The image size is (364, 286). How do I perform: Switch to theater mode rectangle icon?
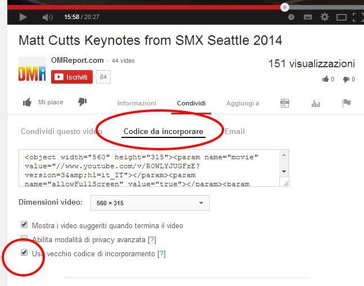pyautogui.click(x=342, y=17)
